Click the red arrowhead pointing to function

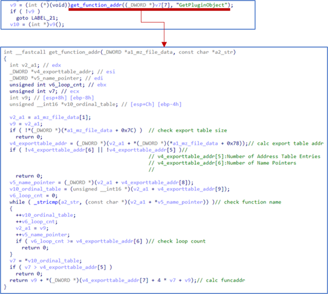point(164,44)
